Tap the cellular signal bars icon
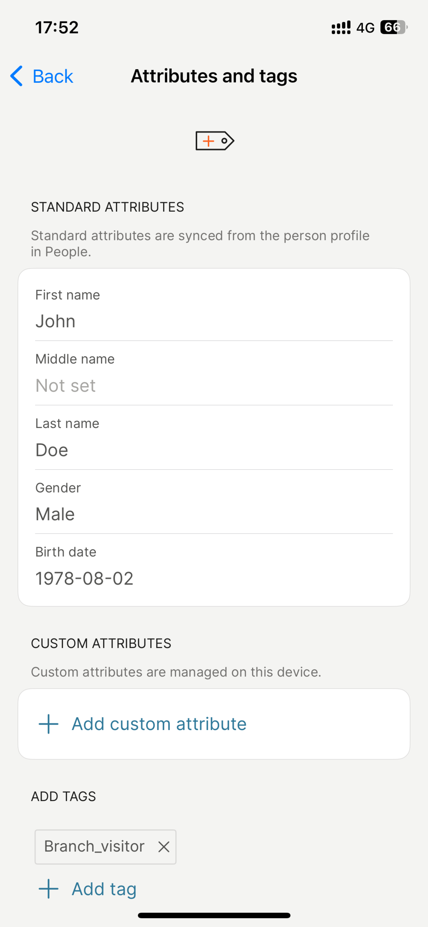428x927 pixels. (340, 27)
